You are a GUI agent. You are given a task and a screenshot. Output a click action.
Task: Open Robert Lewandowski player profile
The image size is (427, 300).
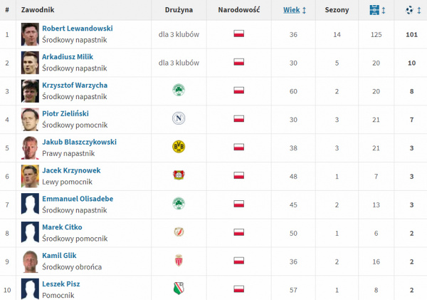77,29
